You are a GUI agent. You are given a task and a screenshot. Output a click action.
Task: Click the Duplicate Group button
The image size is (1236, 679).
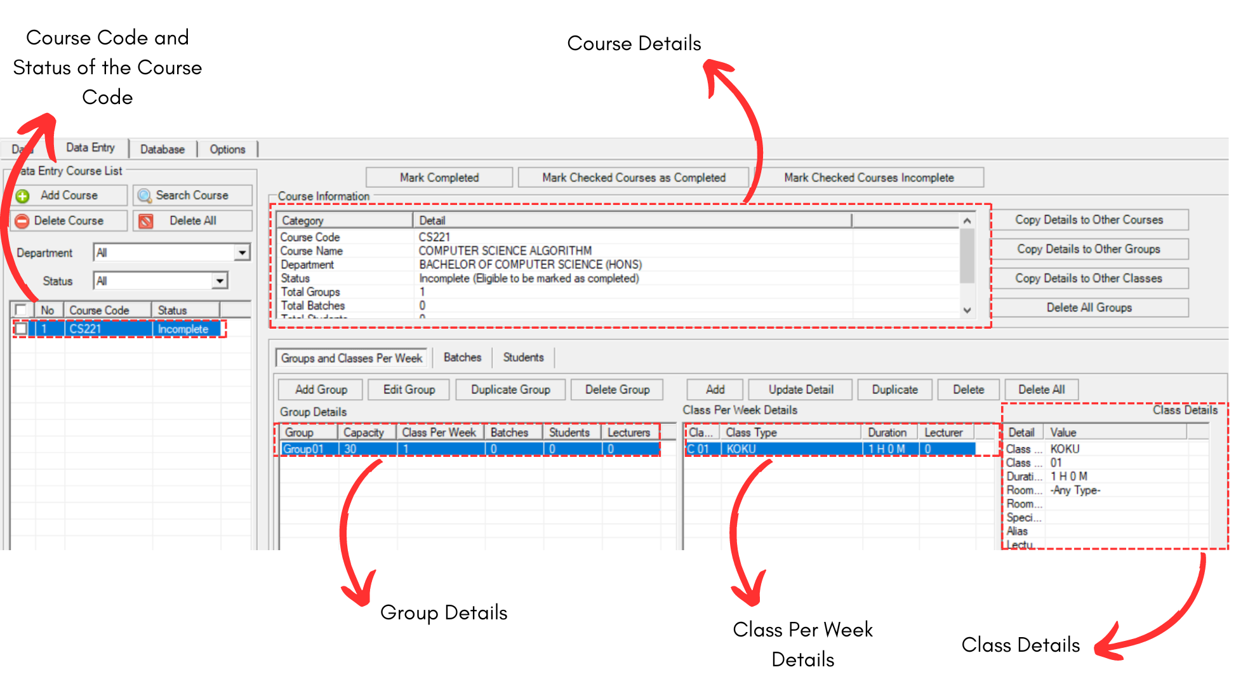click(x=510, y=389)
